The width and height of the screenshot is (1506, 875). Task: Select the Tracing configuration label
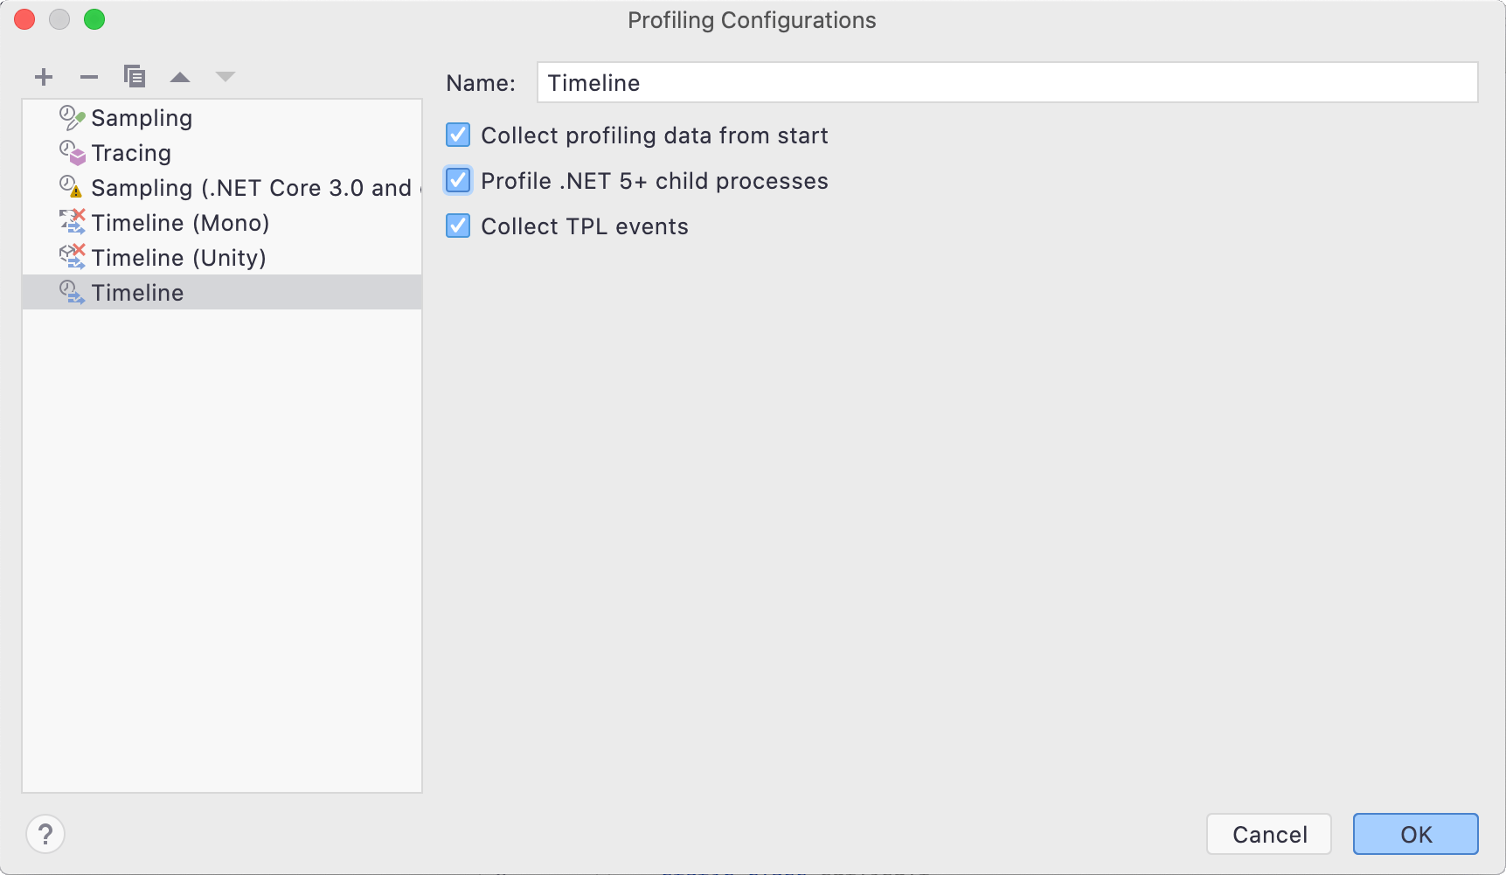(x=131, y=153)
